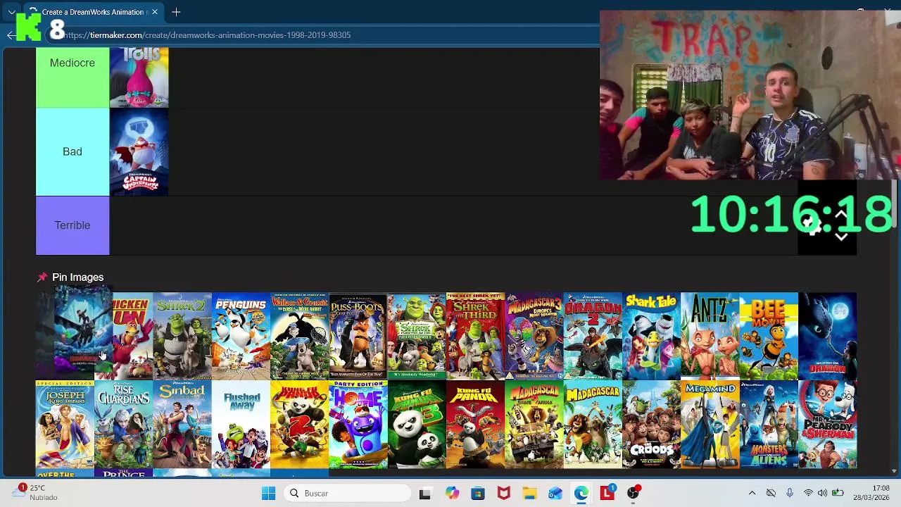Click the pin icon beside Pin Images
The height and width of the screenshot is (507, 901).
[42, 277]
